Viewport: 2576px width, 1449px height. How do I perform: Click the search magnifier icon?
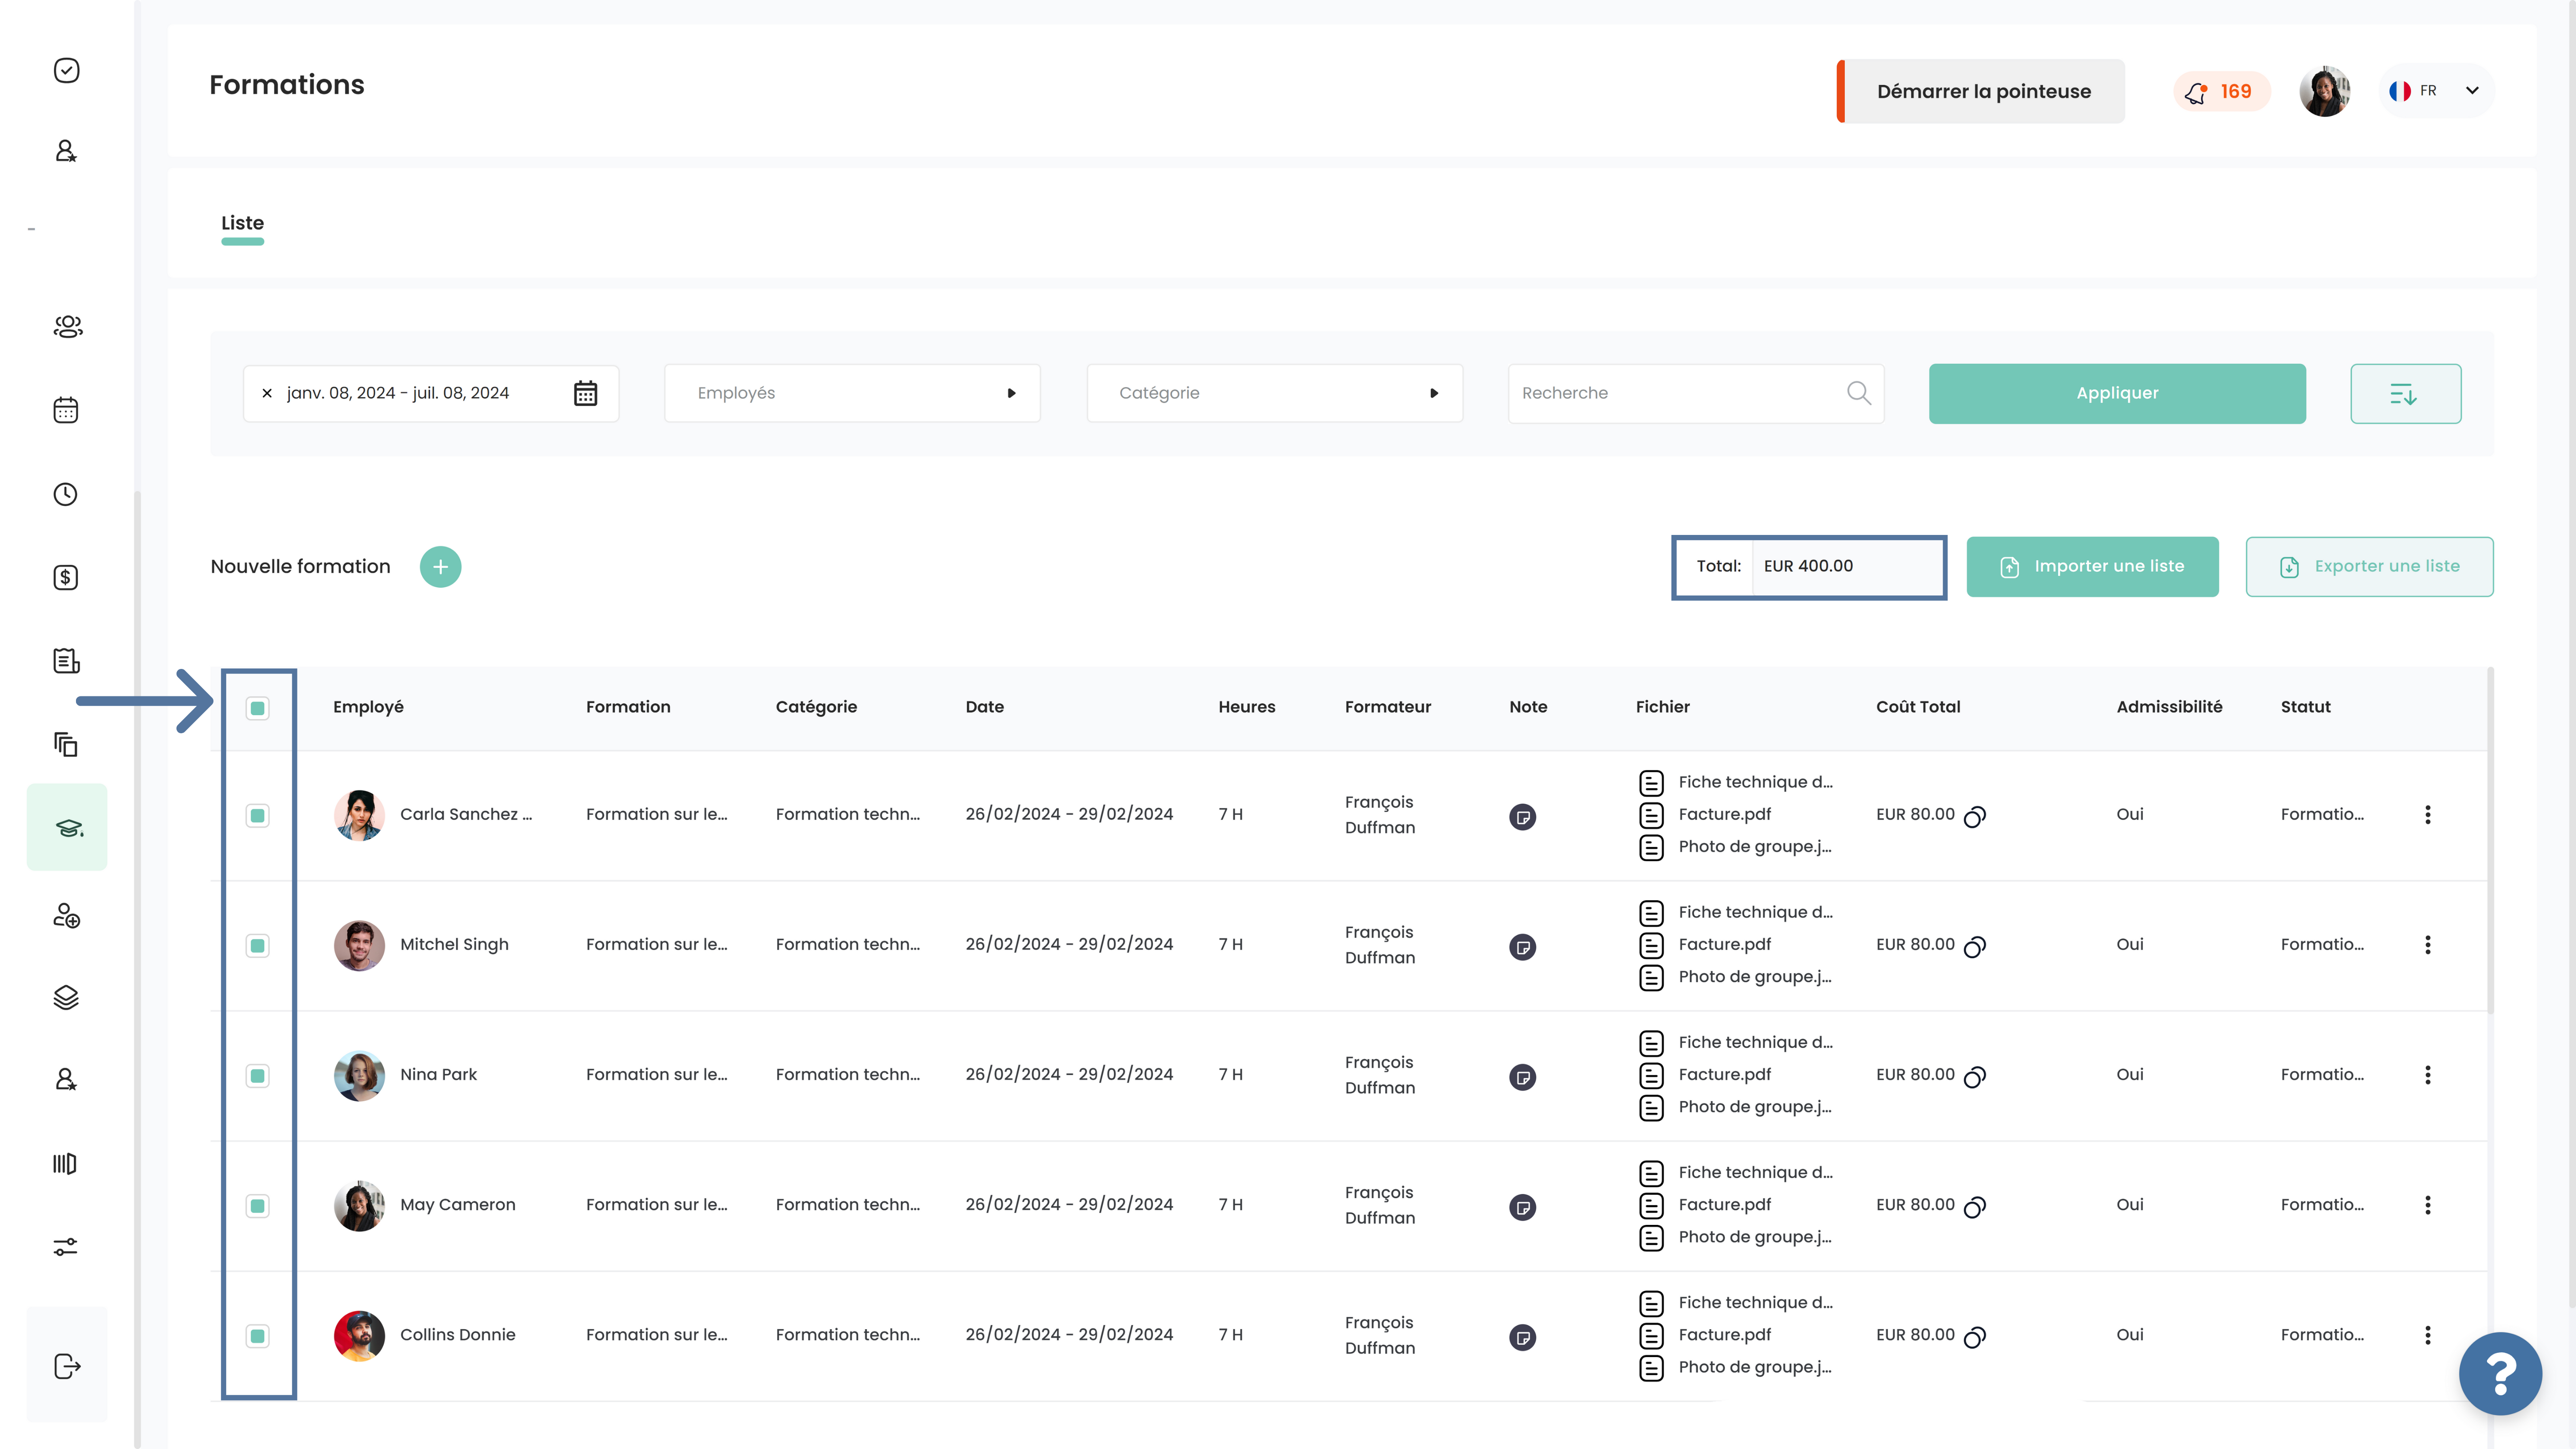(x=1858, y=393)
